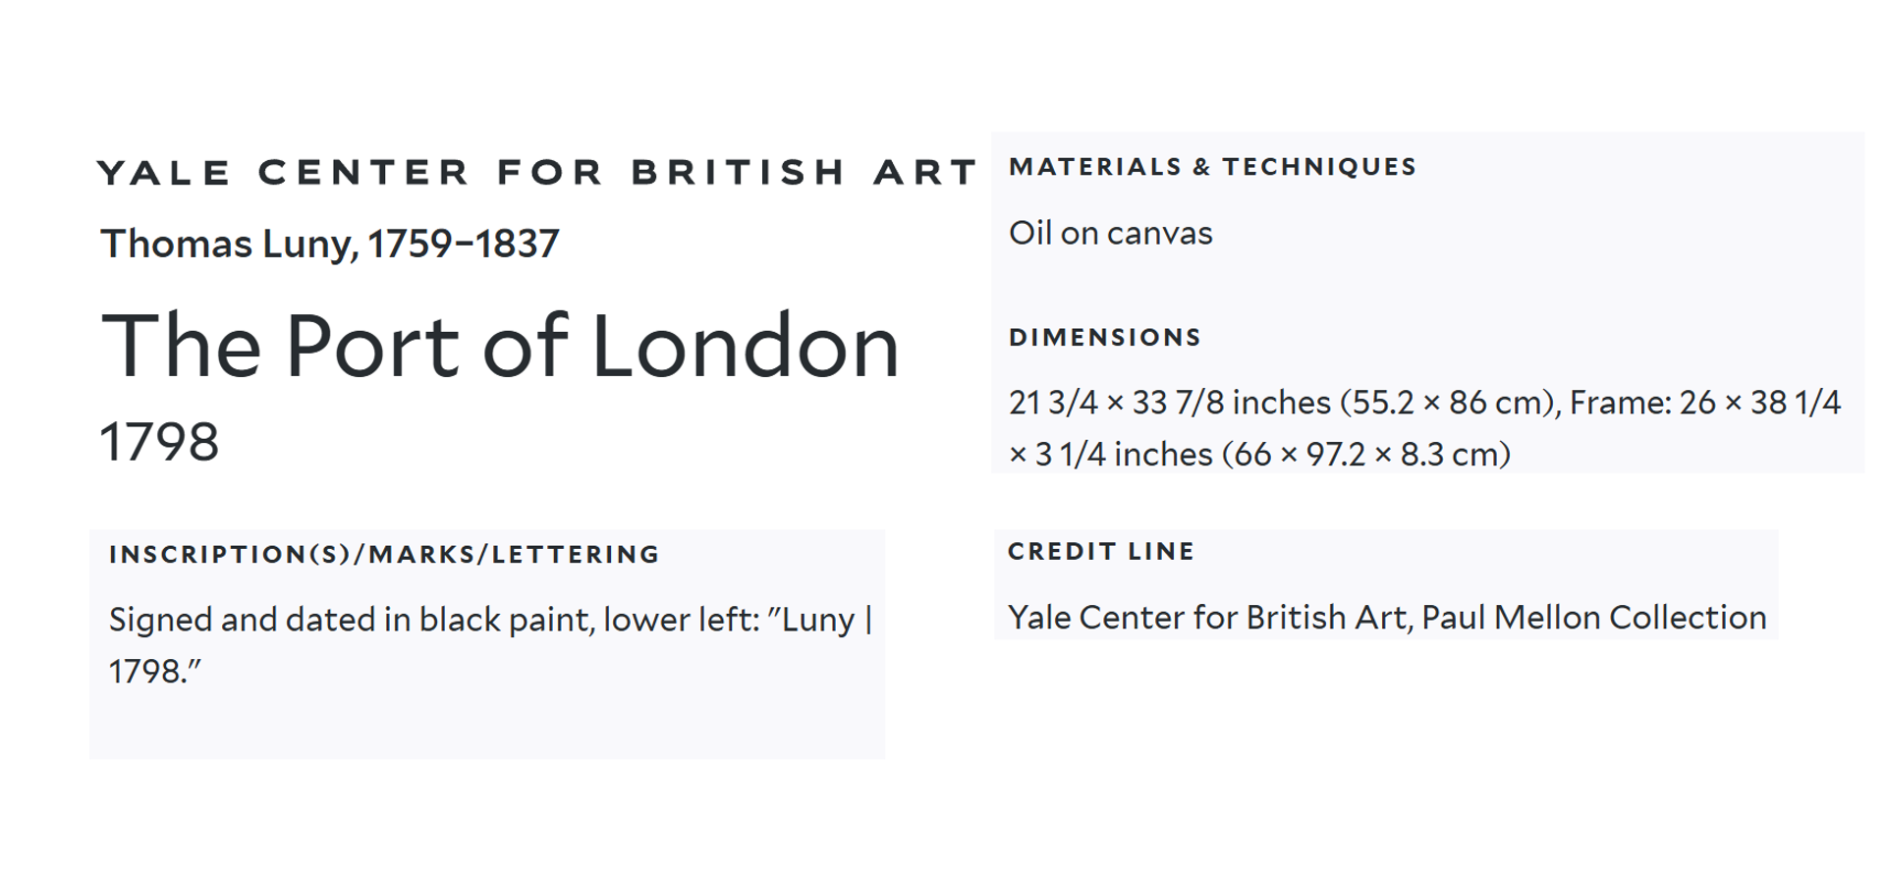Click the word London in the title

coord(746,346)
